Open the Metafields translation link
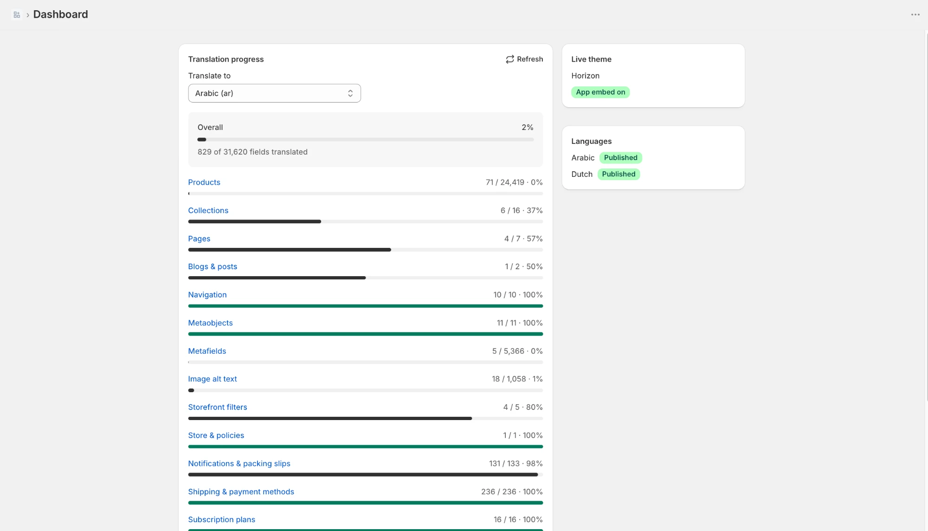The image size is (928, 531). (x=207, y=351)
